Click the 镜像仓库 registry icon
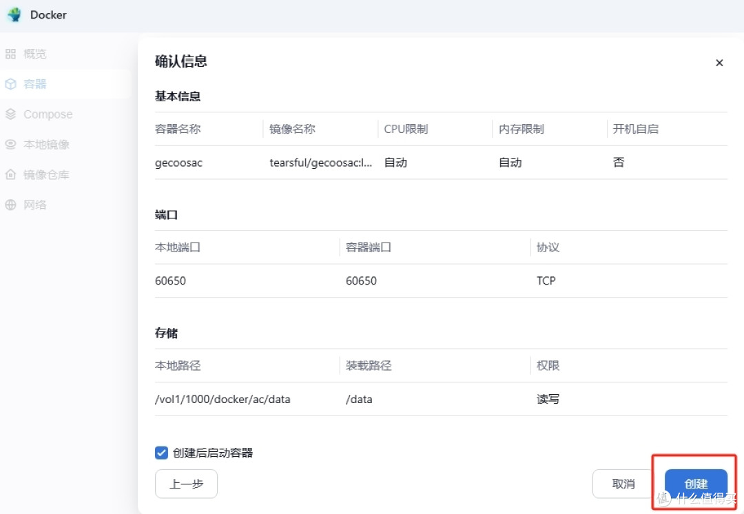The image size is (744, 514). [x=12, y=174]
